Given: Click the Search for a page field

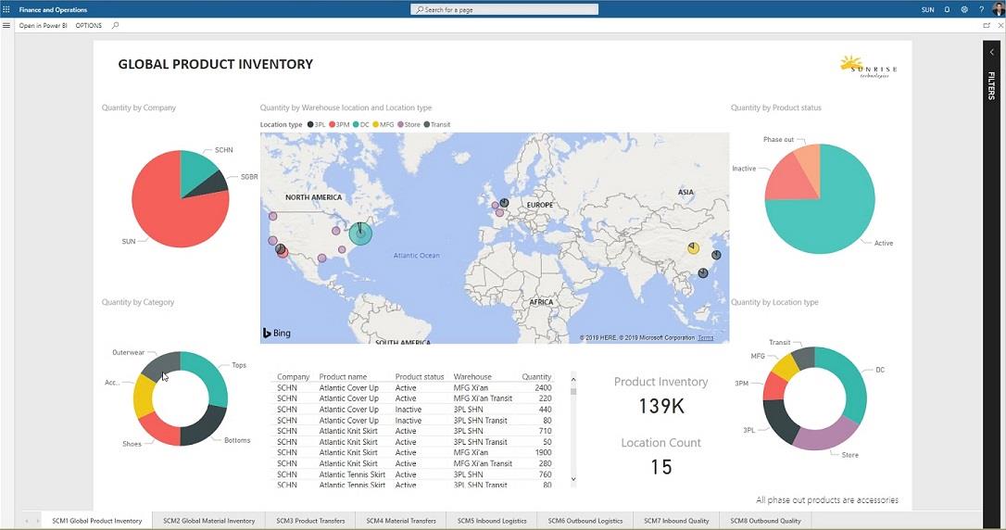Looking at the screenshot, I should [x=504, y=9].
